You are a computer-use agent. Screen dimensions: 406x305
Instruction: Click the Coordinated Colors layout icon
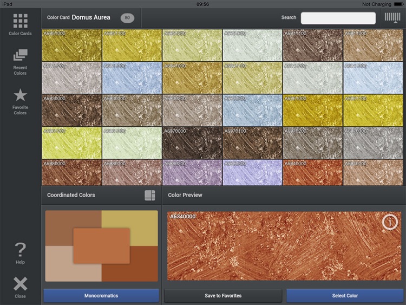pos(150,196)
